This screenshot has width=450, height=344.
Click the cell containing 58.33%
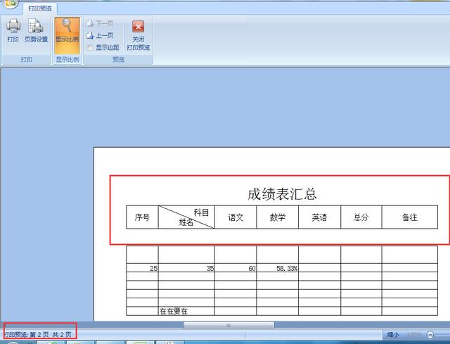click(x=278, y=268)
